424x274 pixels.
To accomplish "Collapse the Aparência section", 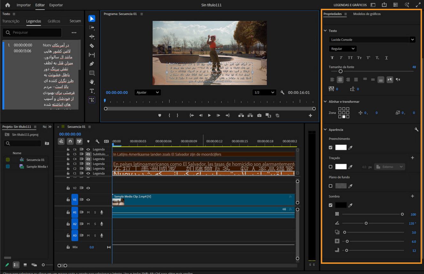I will coord(325,129).
